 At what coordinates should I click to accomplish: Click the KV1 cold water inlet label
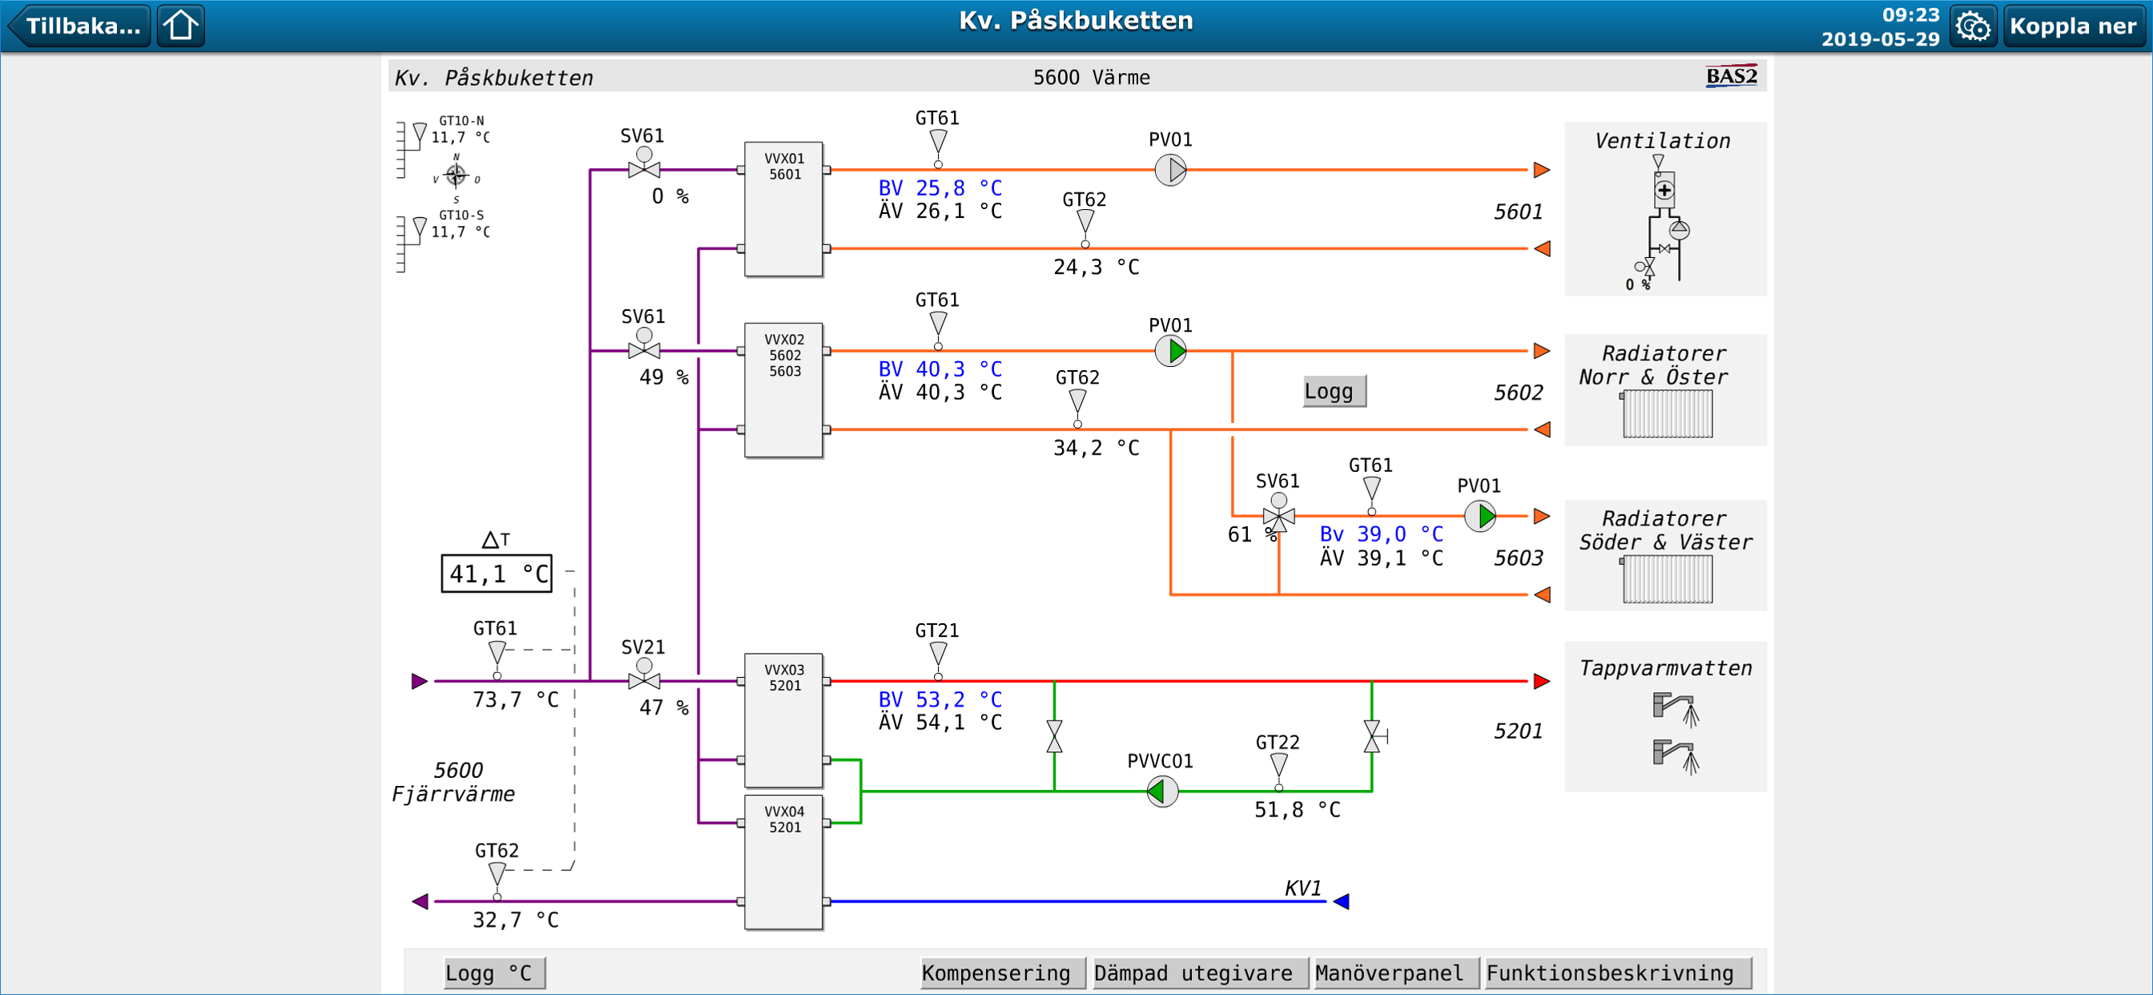(1303, 888)
